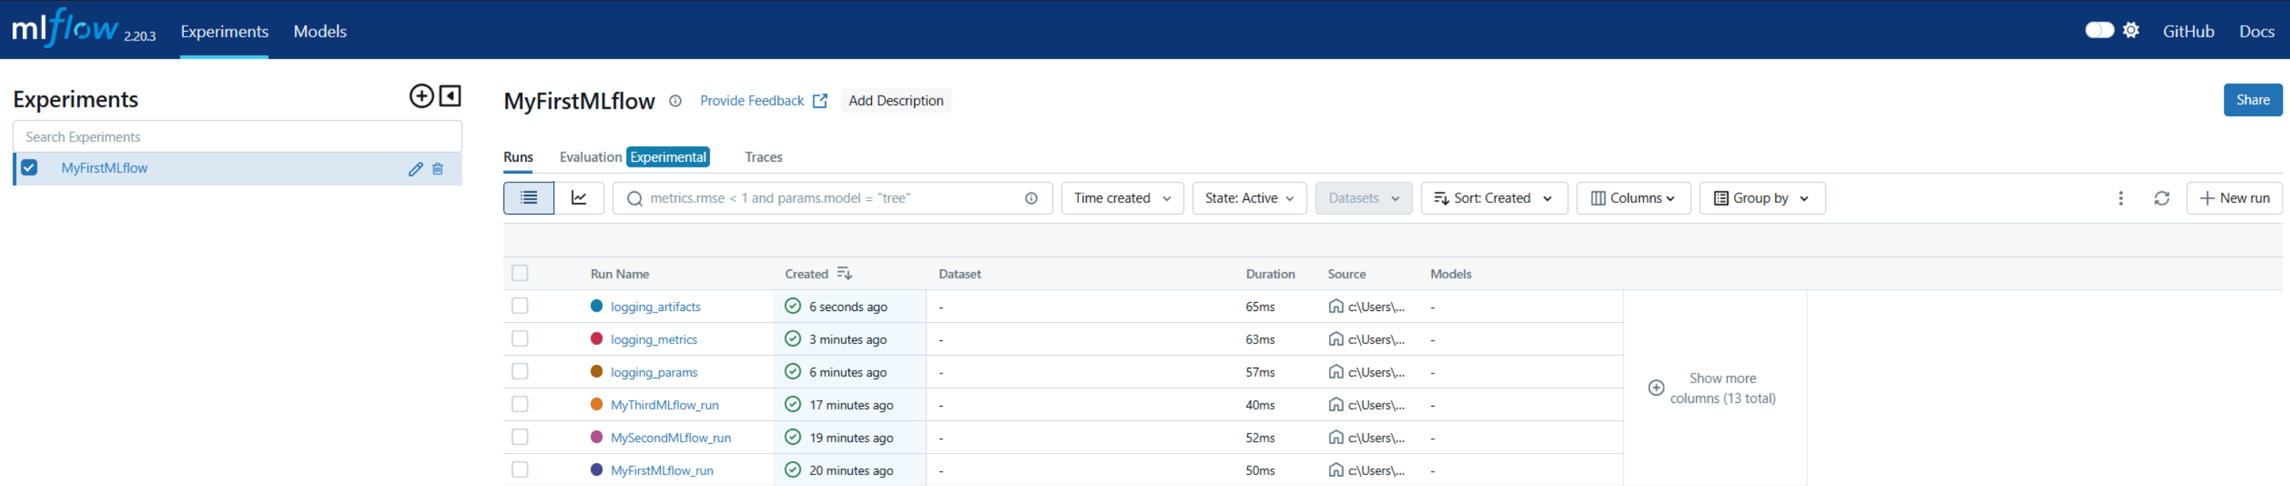Uncheck MyFirstMLflow experiment checkbox
The height and width of the screenshot is (486, 2290).
point(29,168)
